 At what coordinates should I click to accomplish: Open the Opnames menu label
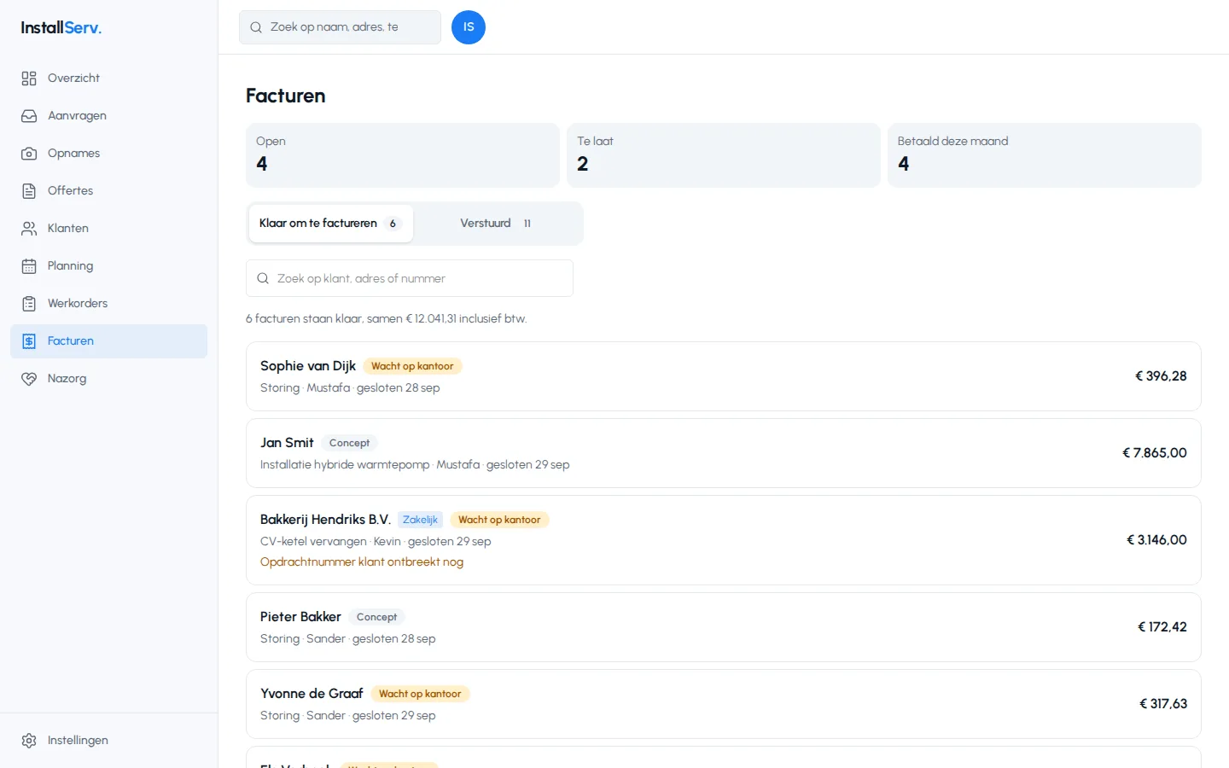click(x=73, y=154)
